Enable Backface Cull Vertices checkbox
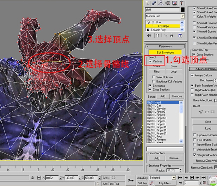 point(154,81)
